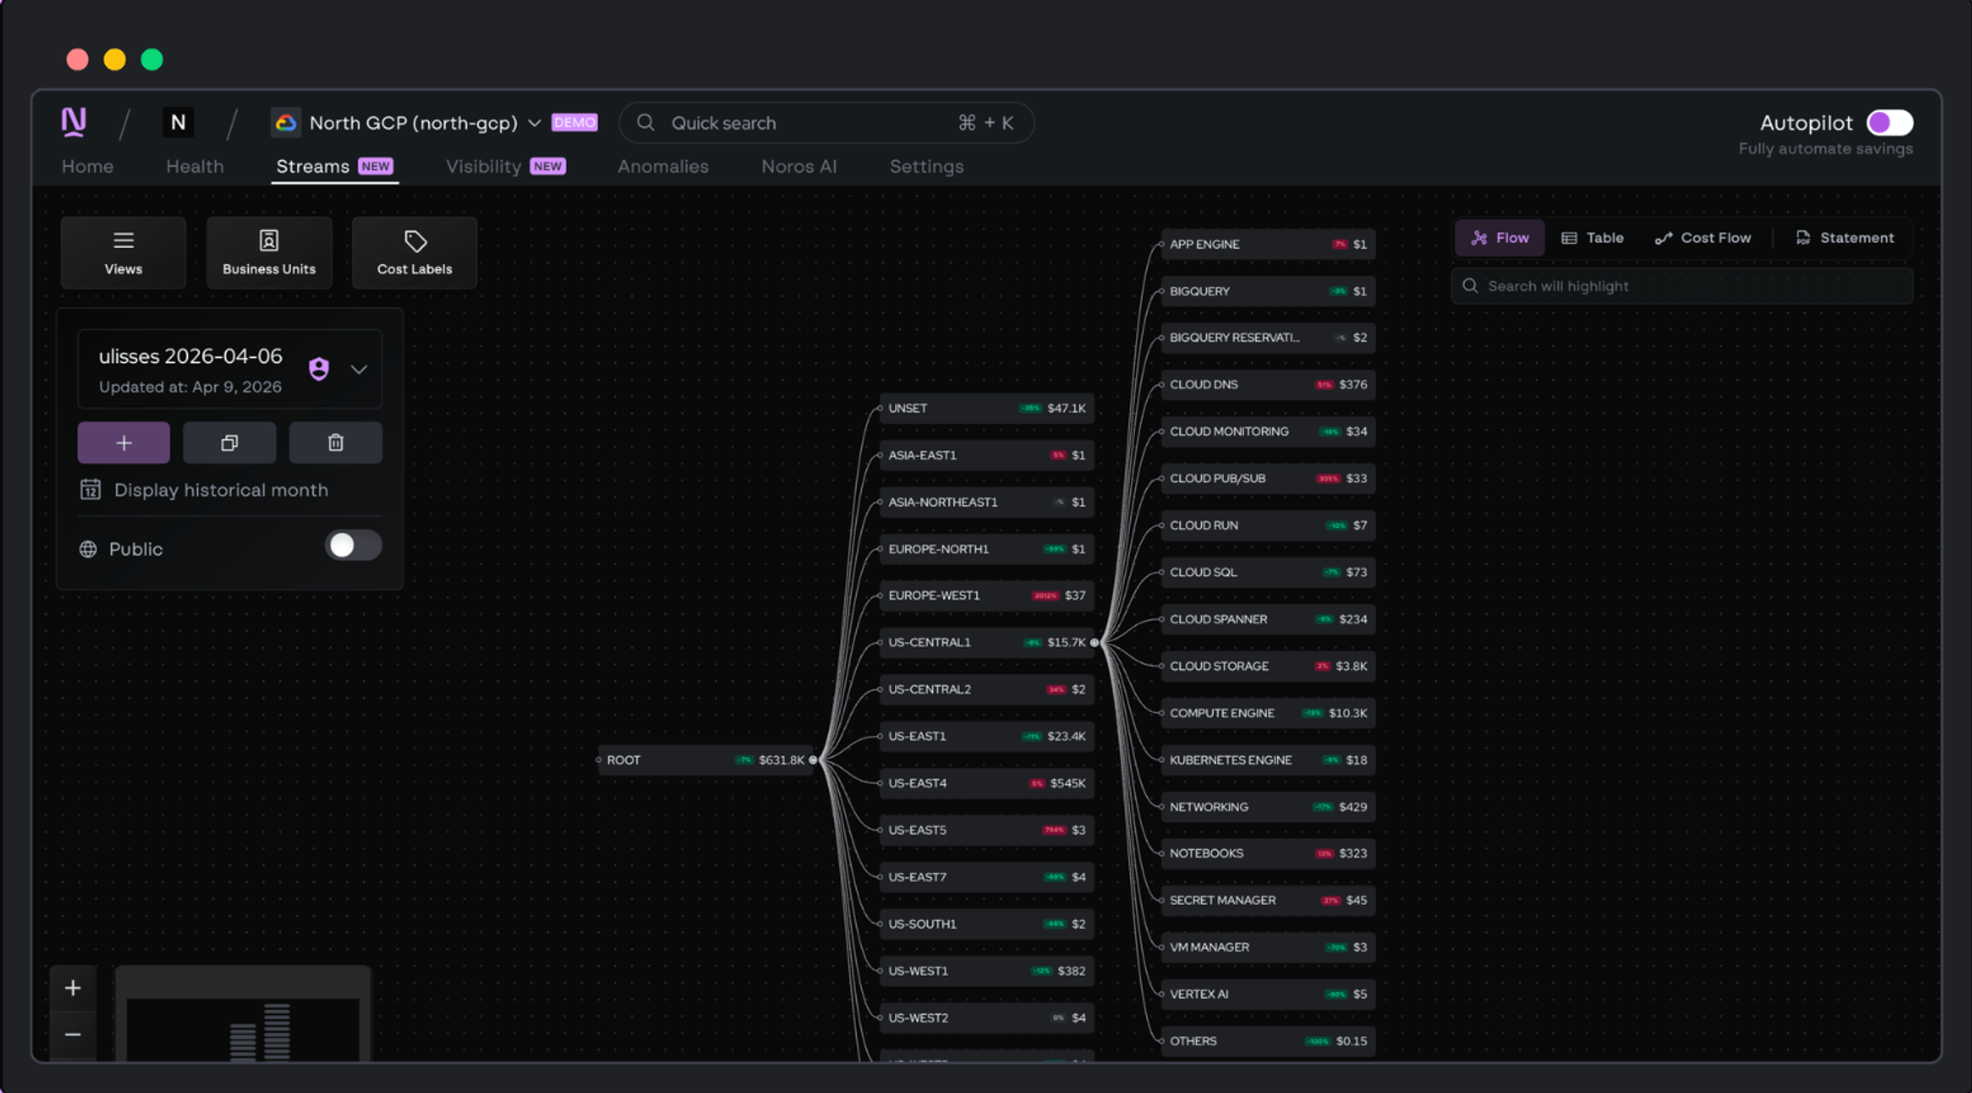The image size is (1972, 1093).
Task: Select the US-WEST1 node
Action: [x=987, y=971]
